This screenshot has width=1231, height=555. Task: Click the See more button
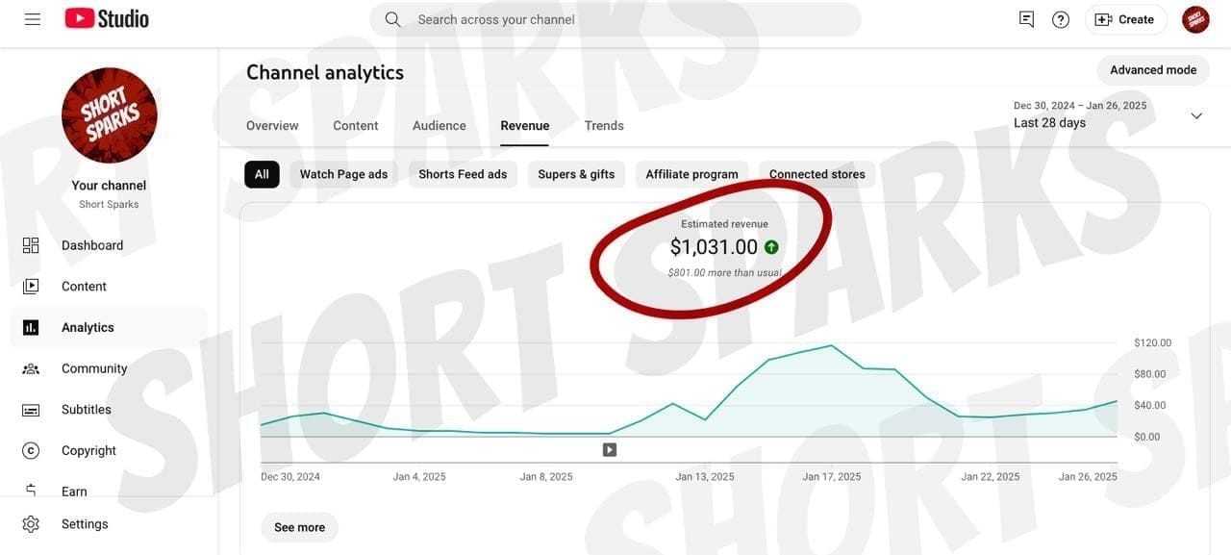pos(299,527)
